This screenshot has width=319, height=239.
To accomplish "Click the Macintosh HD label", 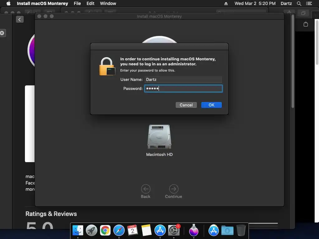I will 159,154.
